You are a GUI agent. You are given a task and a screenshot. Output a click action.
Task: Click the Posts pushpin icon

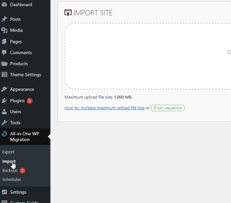coord(4,19)
